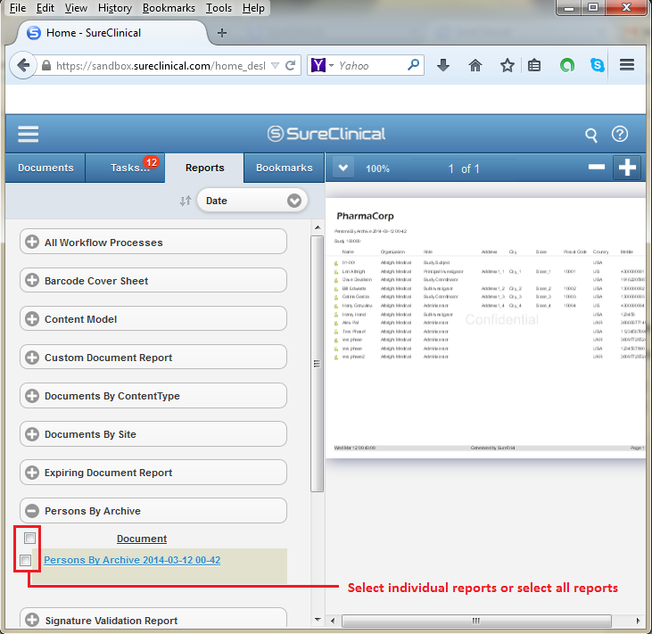
Task: Reload the page with refresh icon
Action: click(291, 65)
